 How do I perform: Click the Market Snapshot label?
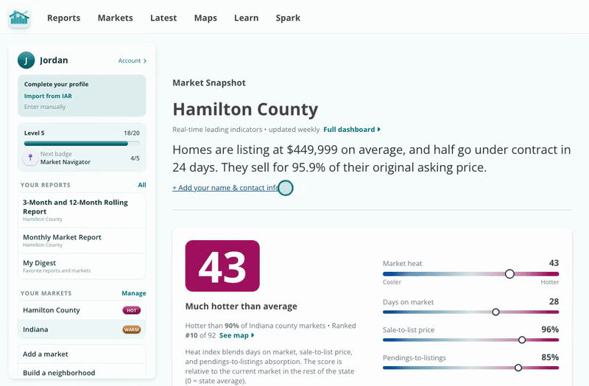click(209, 83)
